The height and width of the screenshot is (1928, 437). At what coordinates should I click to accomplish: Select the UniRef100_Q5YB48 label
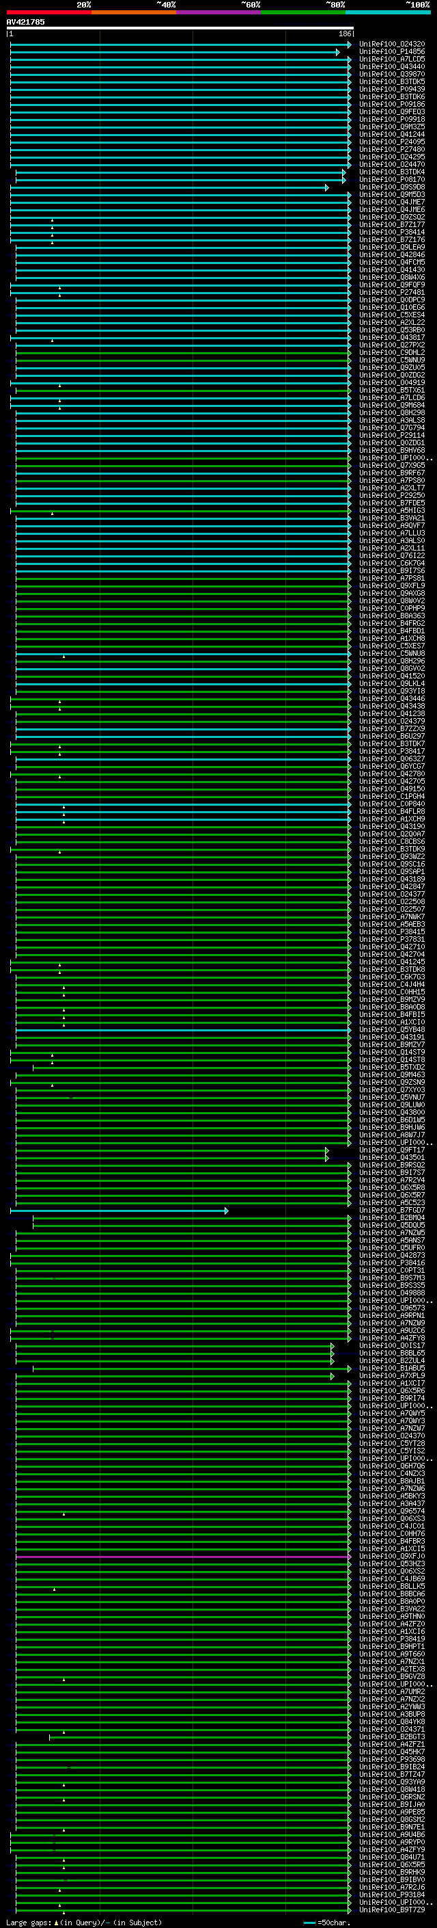[392, 1030]
